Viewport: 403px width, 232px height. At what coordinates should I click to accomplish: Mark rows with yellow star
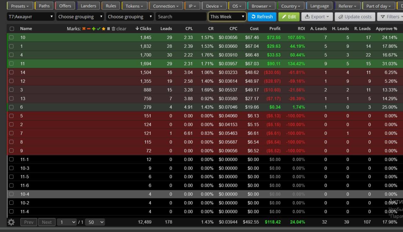(104, 29)
